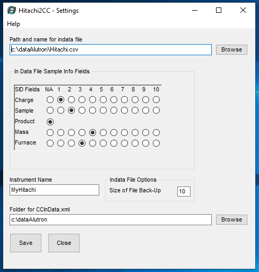The width and height of the screenshot is (259, 272).
Task: Save the settings
Action: coord(25,243)
